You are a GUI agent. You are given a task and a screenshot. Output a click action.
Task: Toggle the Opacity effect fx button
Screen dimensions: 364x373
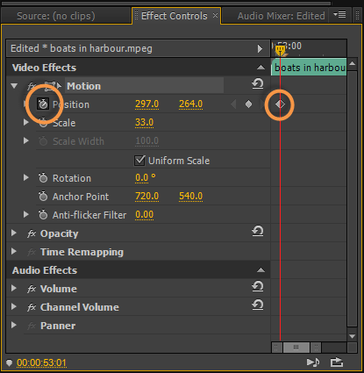click(x=32, y=233)
